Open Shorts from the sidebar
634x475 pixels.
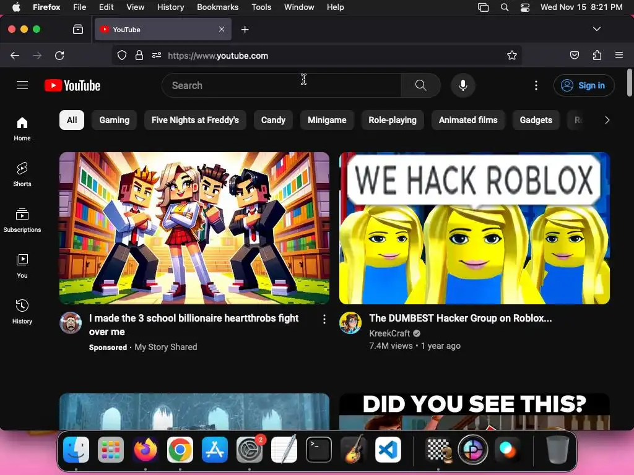22,174
